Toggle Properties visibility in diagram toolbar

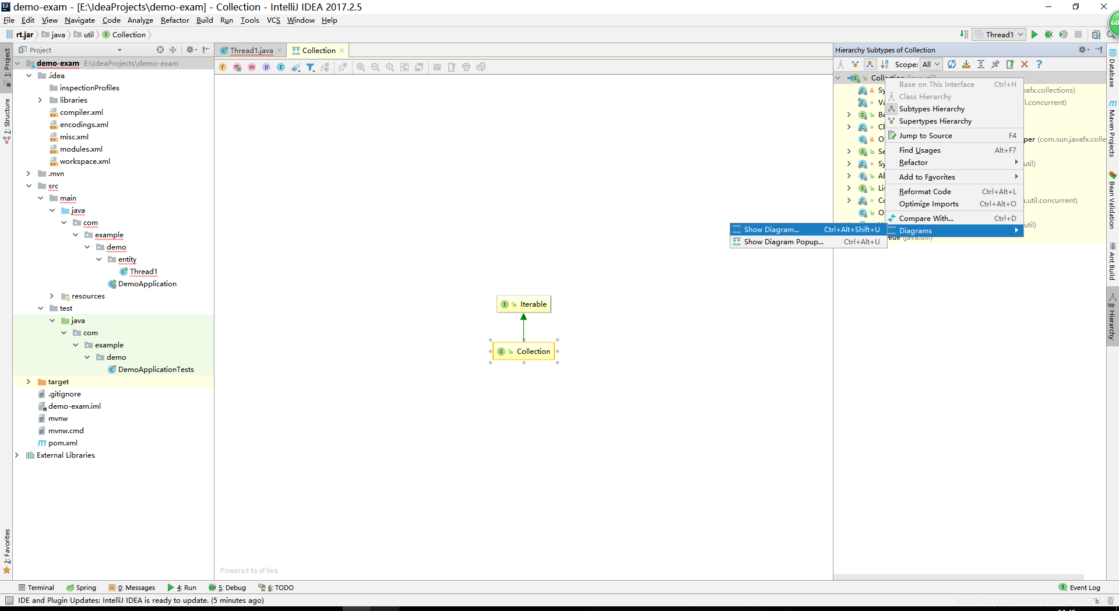(x=266, y=67)
